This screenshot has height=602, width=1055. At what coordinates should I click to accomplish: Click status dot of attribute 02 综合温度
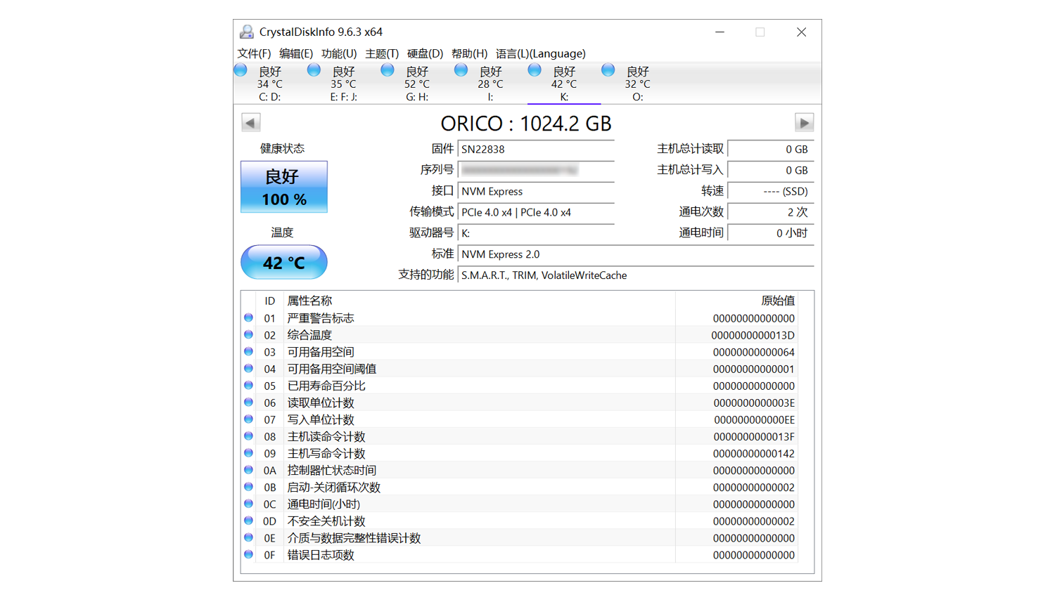(249, 334)
